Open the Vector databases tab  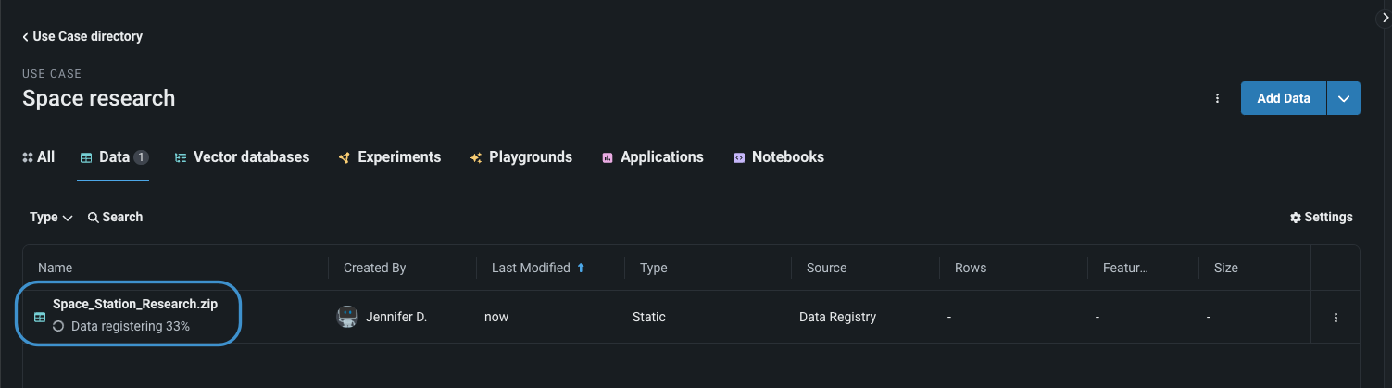click(242, 157)
